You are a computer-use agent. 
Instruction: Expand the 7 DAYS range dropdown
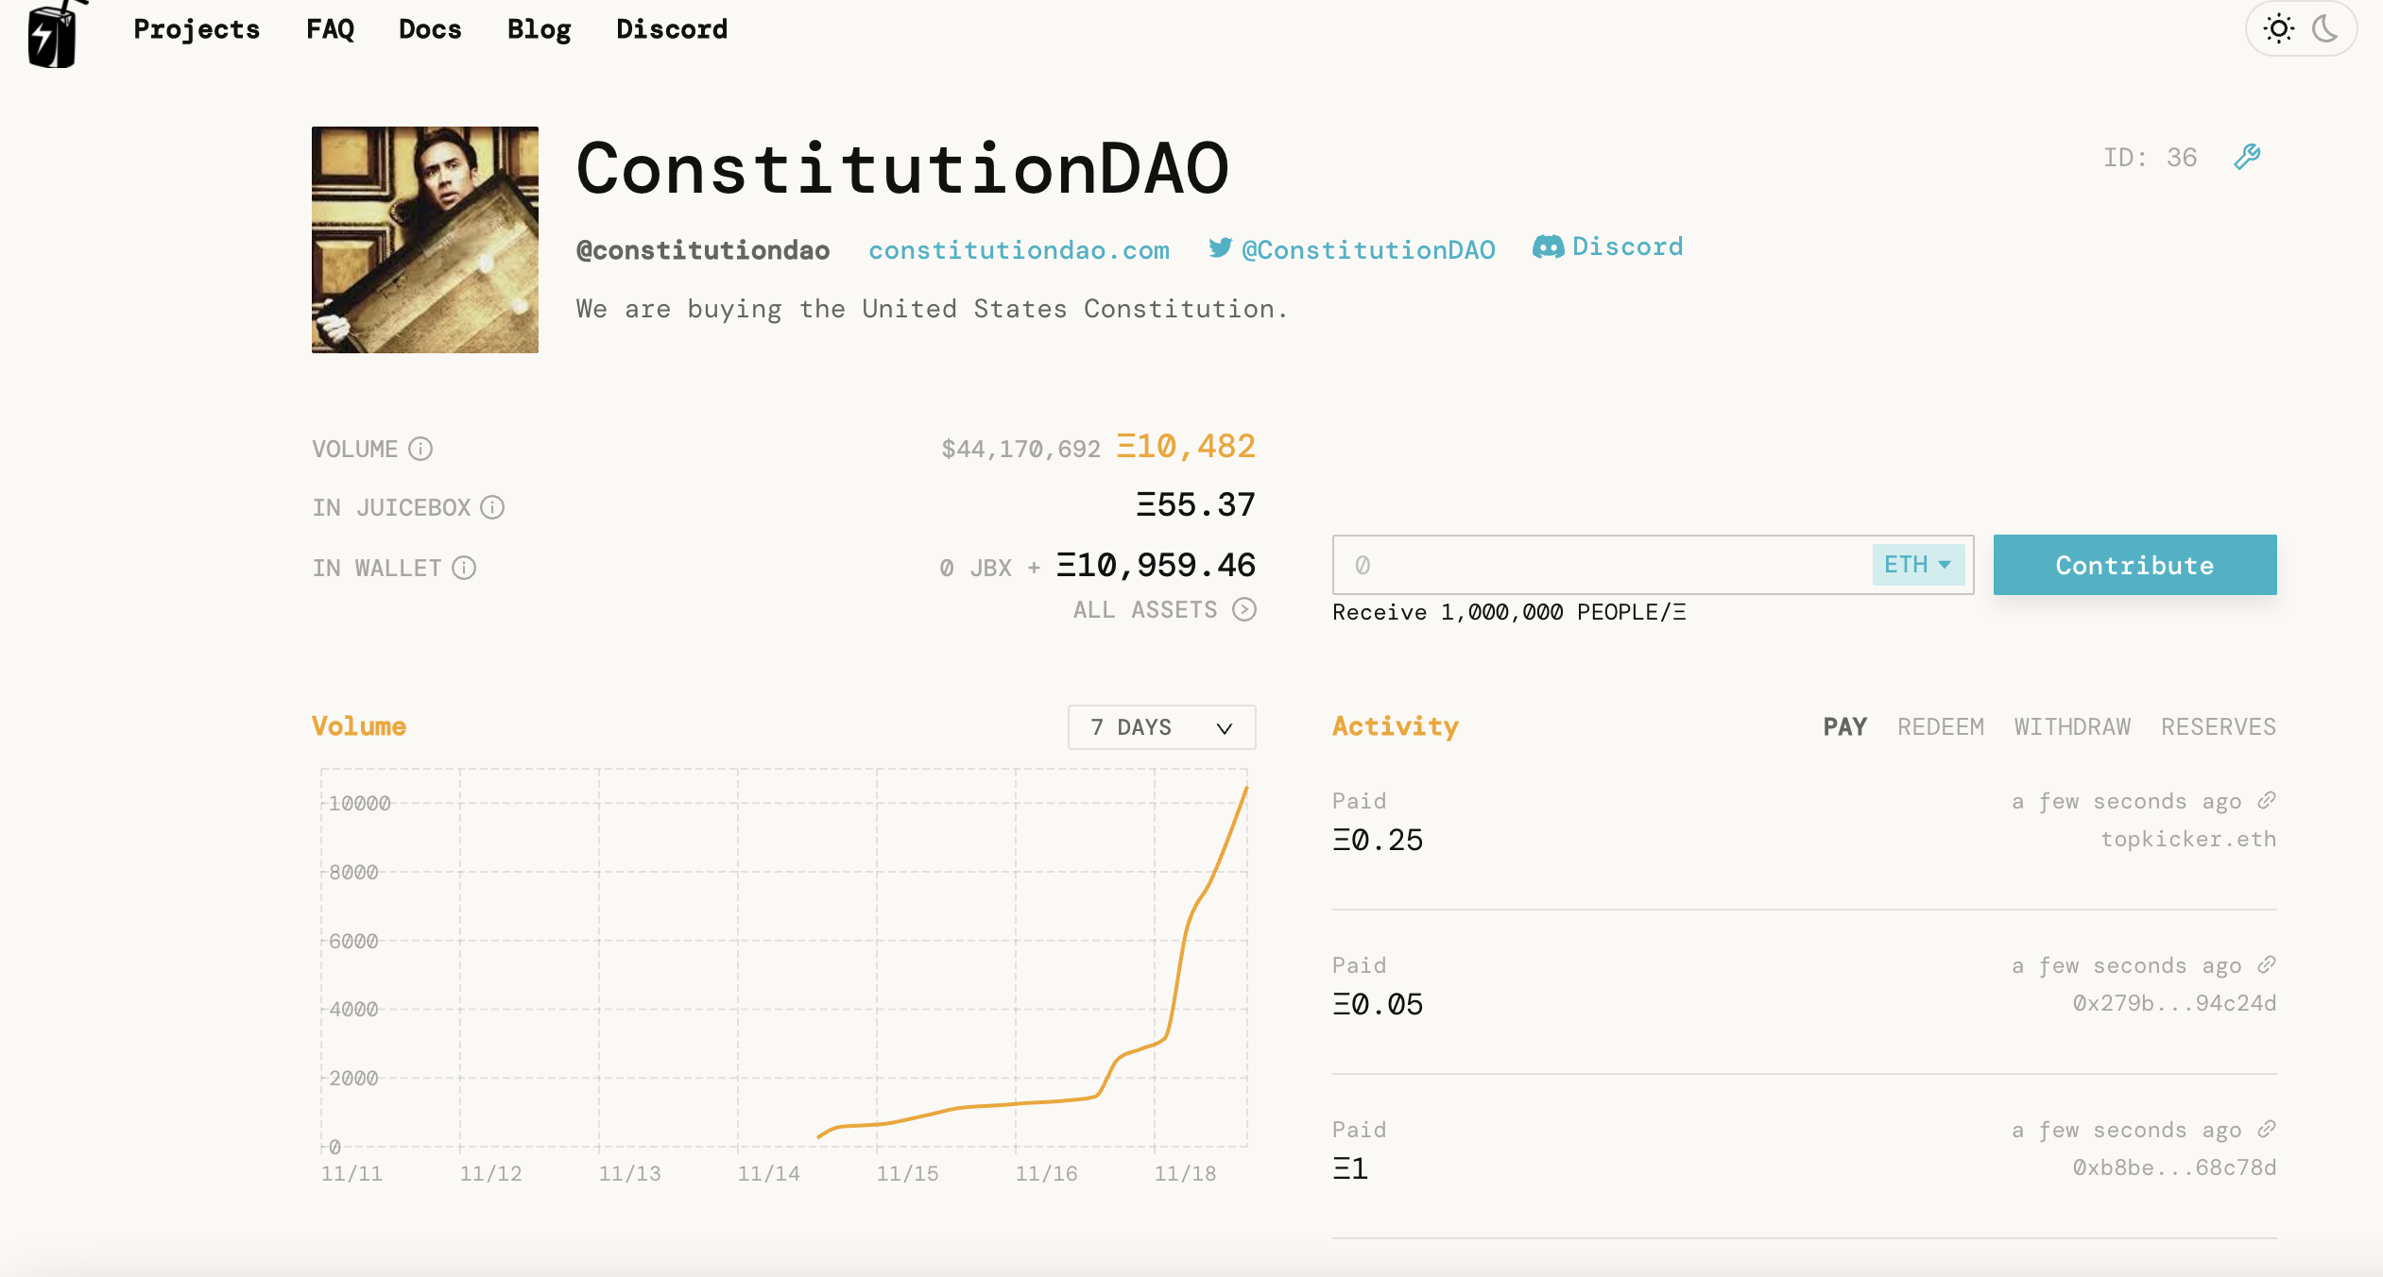(1161, 727)
